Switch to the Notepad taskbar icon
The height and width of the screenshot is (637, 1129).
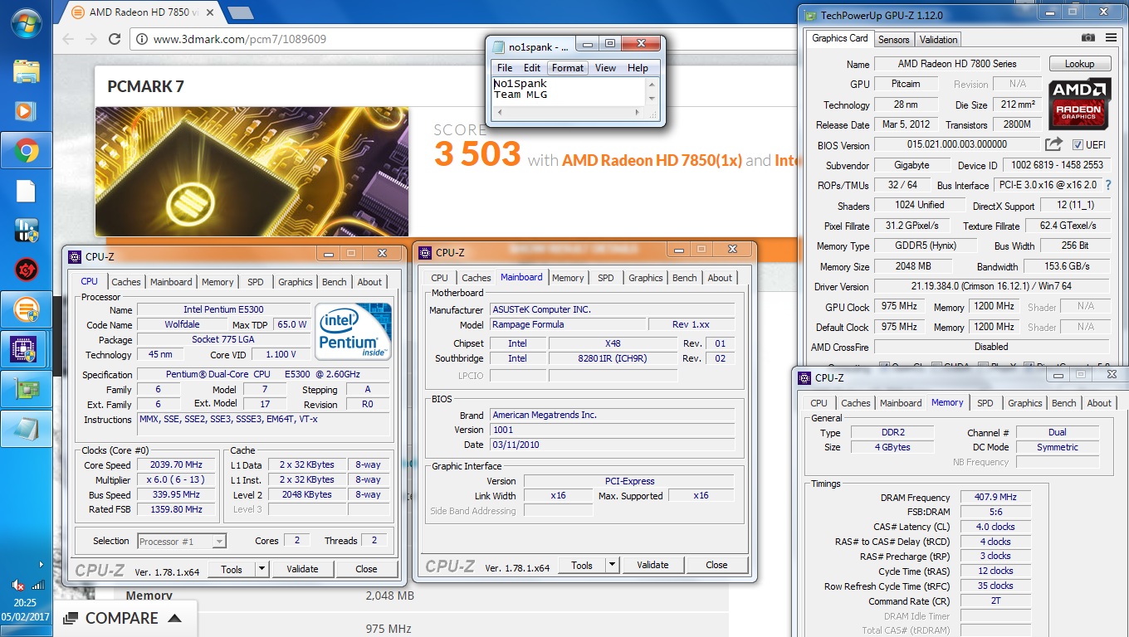point(27,429)
